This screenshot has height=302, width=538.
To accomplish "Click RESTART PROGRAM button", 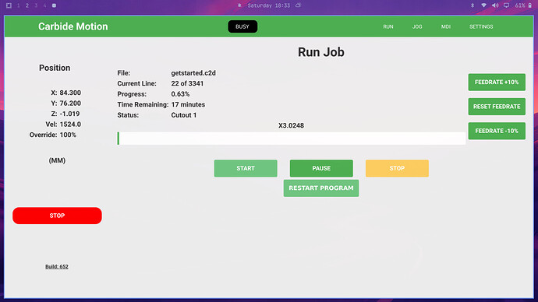I will 321,188.
